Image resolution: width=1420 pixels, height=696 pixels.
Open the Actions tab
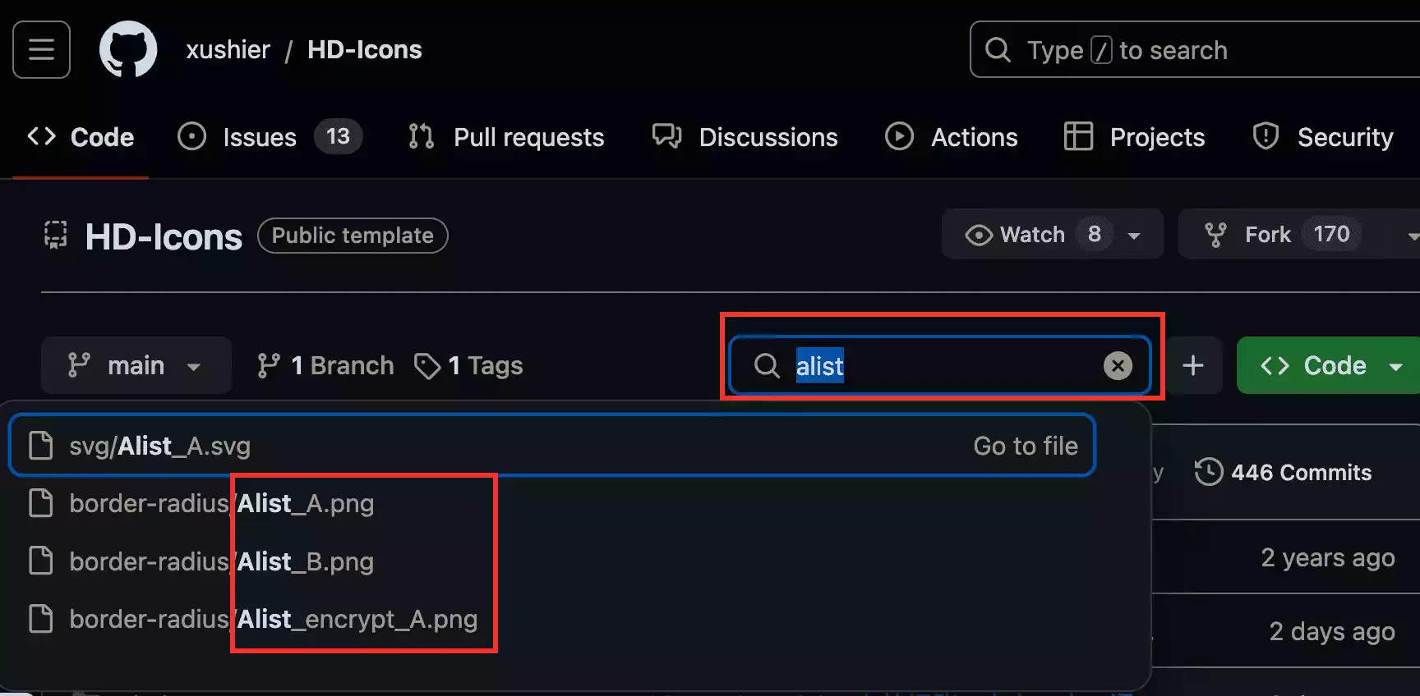[x=974, y=137]
